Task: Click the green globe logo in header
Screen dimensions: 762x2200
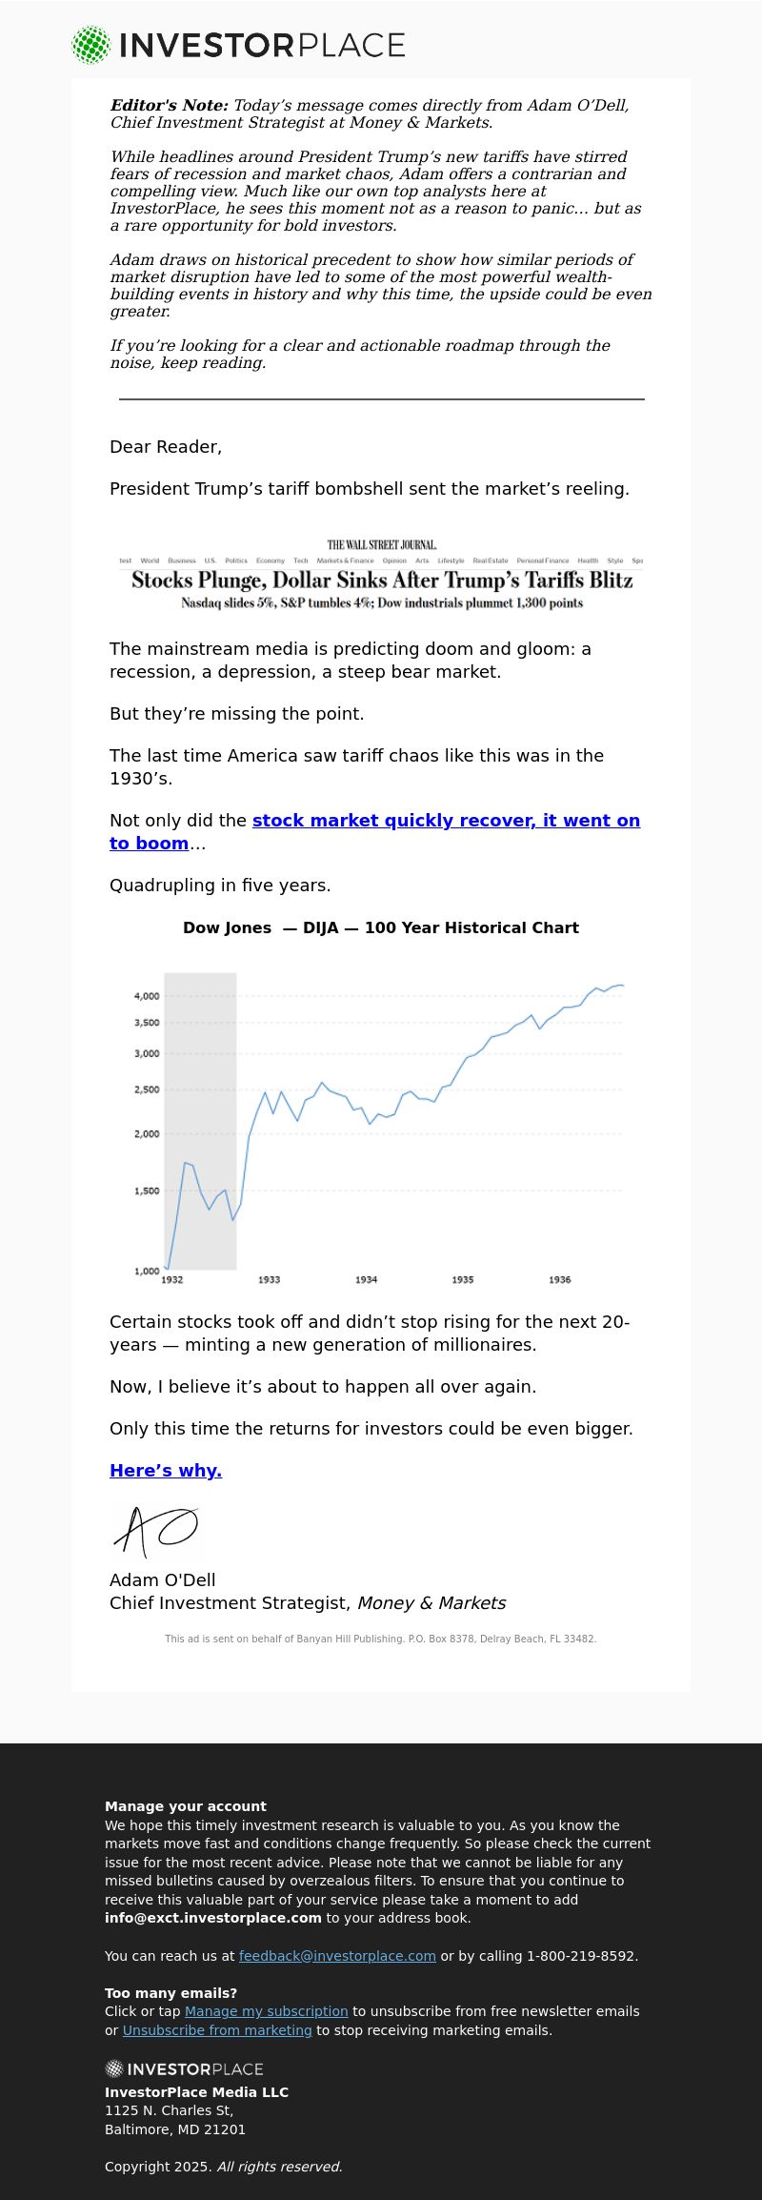Action: click(x=91, y=45)
